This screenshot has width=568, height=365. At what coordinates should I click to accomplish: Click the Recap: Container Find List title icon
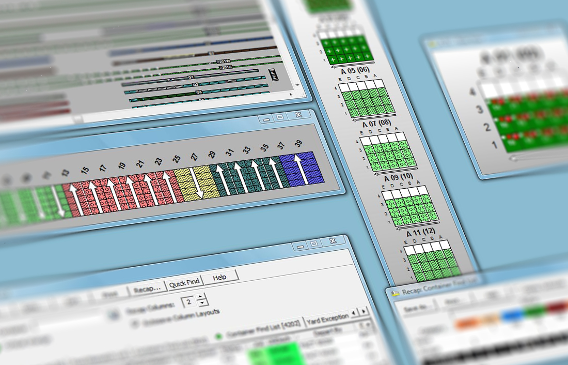[x=396, y=293]
